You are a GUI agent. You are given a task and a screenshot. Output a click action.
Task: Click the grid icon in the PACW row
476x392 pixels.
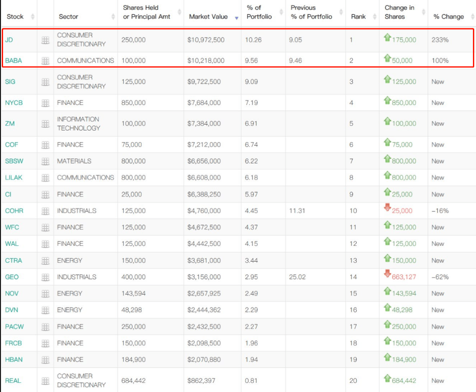45,327
